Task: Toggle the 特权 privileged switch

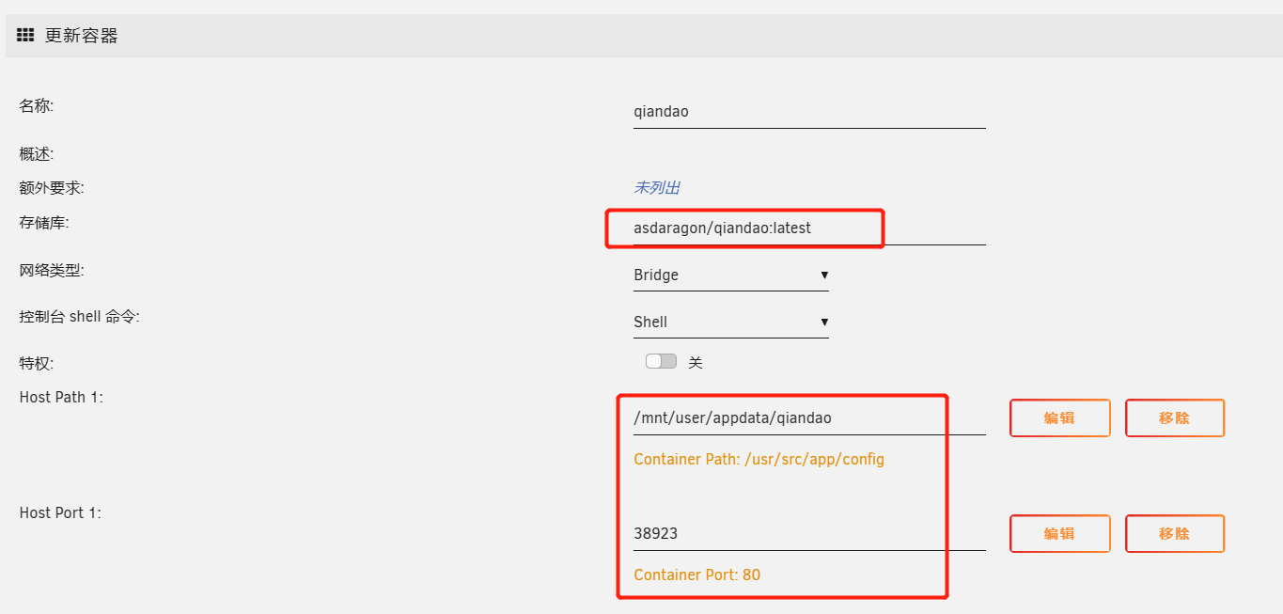Action: (661, 362)
